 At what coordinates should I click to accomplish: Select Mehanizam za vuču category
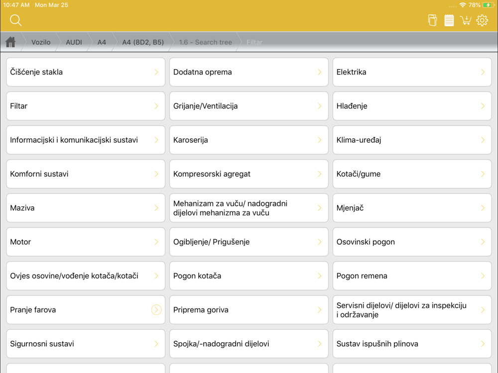[x=249, y=208]
